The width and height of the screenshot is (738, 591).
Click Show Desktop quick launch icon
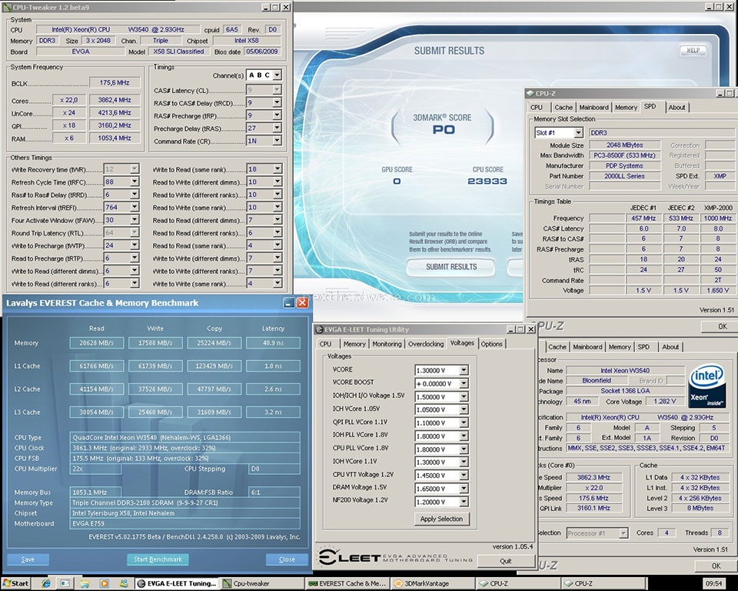pos(65,583)
